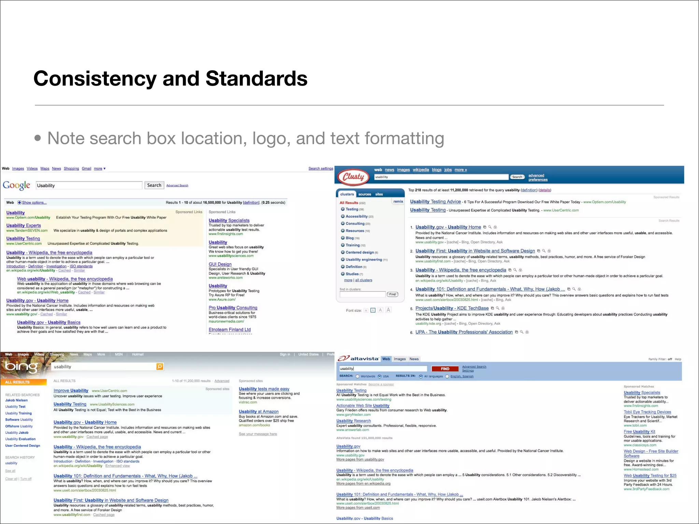Select smallest Clusty font size icon
699x524 pixels.
[x=366, y=310]
